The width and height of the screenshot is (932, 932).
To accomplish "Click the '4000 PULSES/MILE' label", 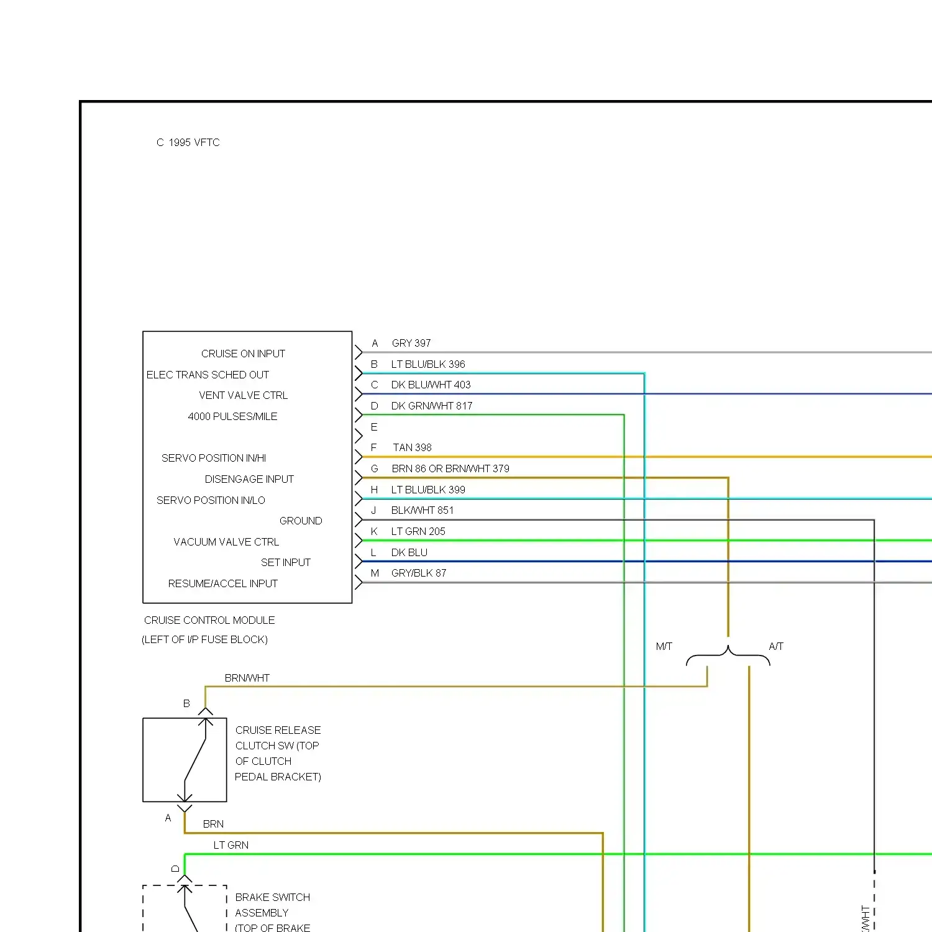I will tap(232, 416).
